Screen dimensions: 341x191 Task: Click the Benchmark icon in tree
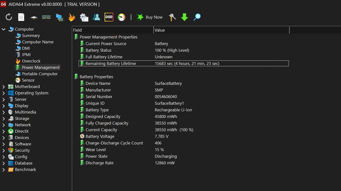pyautogui.click(x=11, y=170)
